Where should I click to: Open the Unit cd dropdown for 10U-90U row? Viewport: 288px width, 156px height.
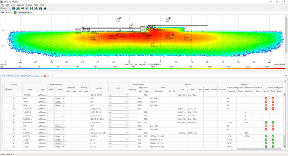[x=118, y=95]
